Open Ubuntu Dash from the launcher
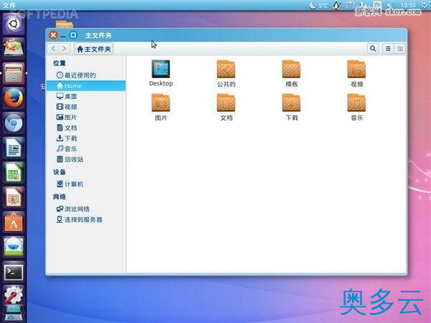The height and width of the screenshot is (323, 431). pos(14,24)
